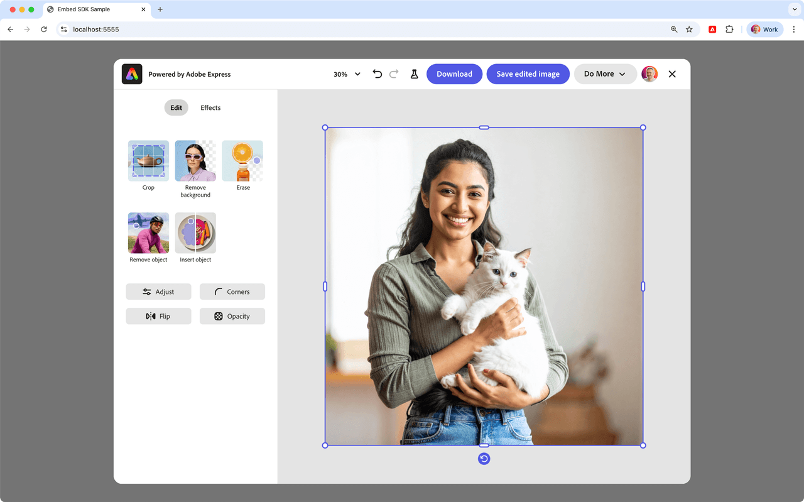Open the Opacity control

232,317
